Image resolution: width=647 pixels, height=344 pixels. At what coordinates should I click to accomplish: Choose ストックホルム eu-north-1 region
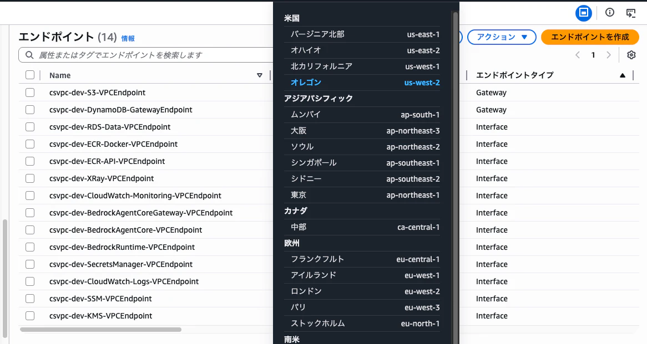click(362, 324)
